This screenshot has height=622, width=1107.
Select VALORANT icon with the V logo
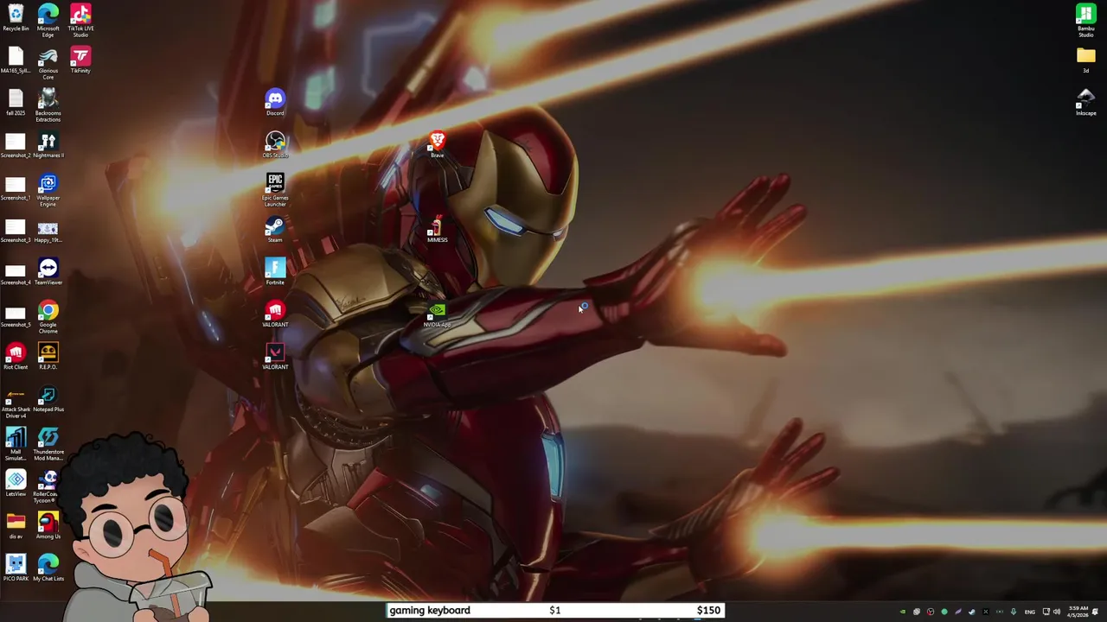(x=275, y=356)
